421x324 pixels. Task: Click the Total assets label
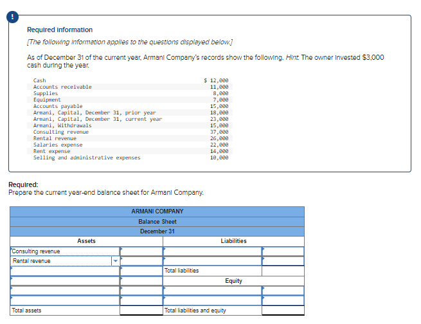(x=26, y=310)
